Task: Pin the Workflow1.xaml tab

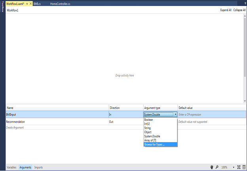Action: point(27,4)
